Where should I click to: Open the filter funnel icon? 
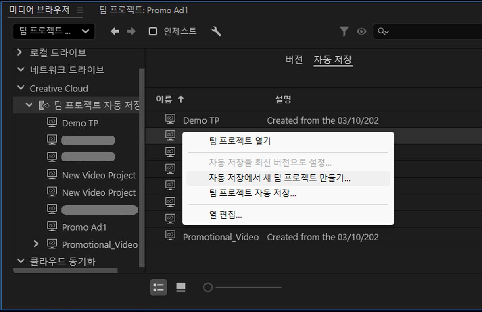tap(344, 31)
